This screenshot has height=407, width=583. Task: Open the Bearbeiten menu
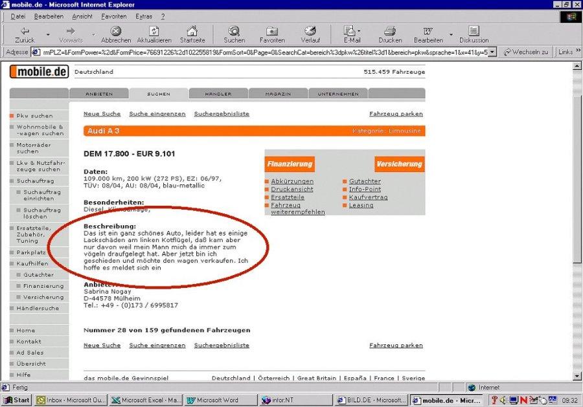point(49,16)
